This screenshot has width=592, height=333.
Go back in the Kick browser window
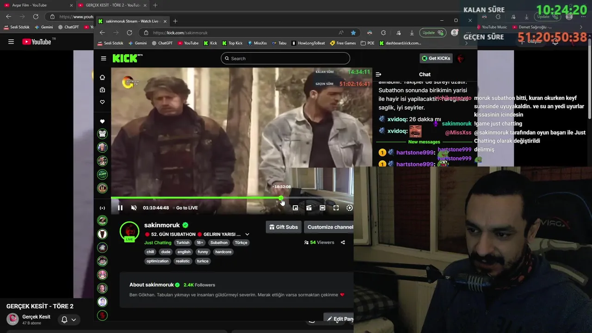tap(102, 33)
